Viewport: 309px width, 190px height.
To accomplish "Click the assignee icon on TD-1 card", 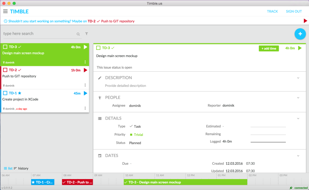I will 4,109.
